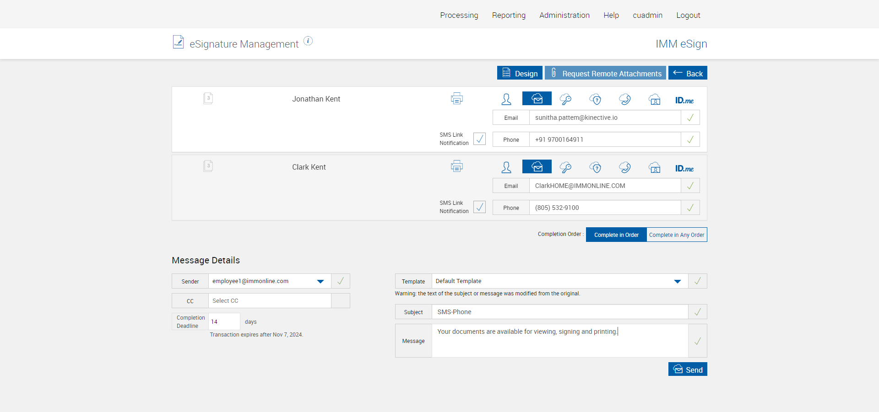Toggle SMS Link Notification for Clark Kent
The image size is (879, 412).
[479, 207]
